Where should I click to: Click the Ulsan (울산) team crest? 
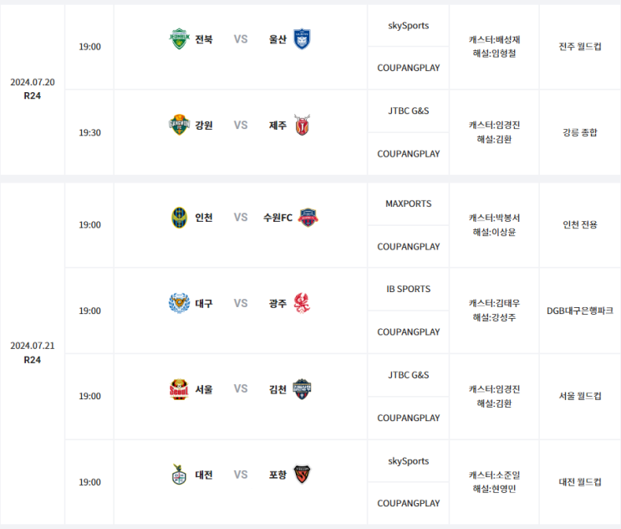[302, 39]
